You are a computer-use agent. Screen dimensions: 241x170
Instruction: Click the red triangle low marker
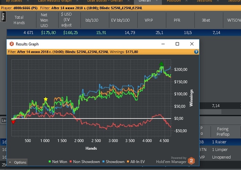[13, 122]
